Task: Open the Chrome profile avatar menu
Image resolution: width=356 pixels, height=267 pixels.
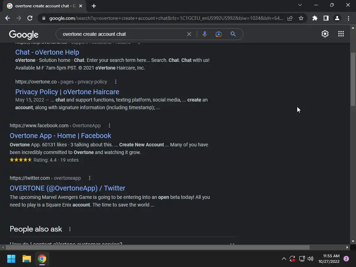Action: pos(337,18)
